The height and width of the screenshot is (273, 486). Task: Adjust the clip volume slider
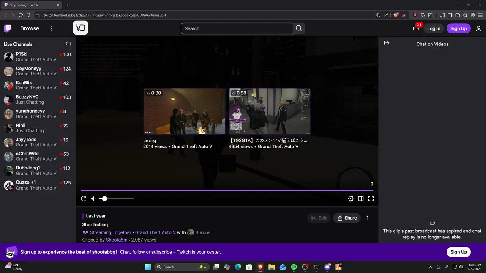pyautogui.click(x=116, y=199)
